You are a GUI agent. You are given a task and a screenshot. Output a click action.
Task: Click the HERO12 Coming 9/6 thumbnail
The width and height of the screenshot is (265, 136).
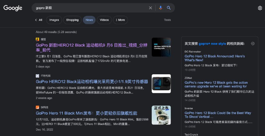[x=161, y=47]
